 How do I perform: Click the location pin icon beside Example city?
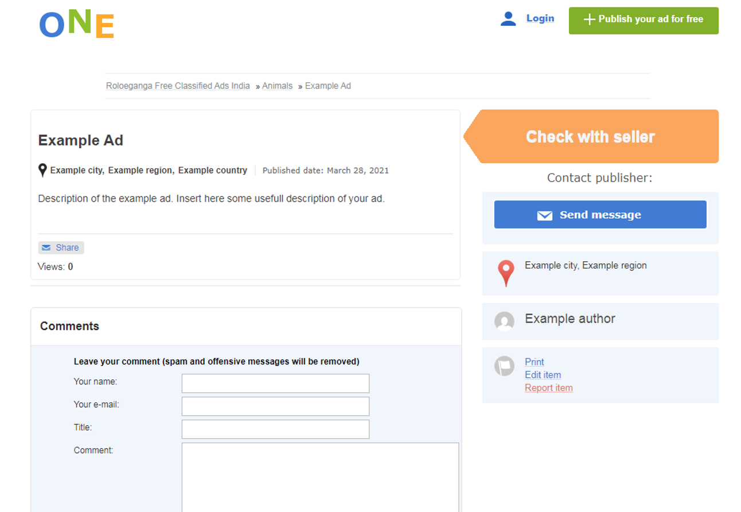tap(42, 170)
